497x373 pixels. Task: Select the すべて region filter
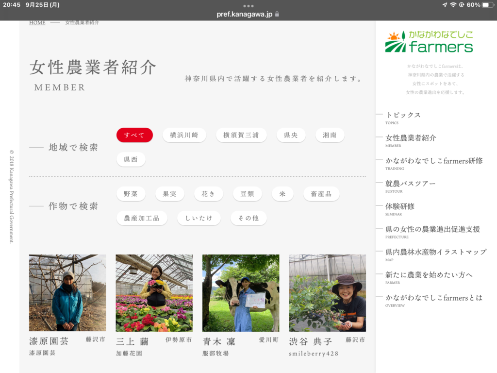coord(134,135)
